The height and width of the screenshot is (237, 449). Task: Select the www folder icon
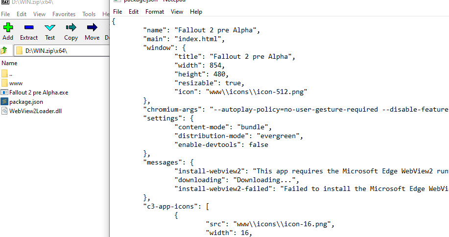pyautogui.click(x=4, y=83)
